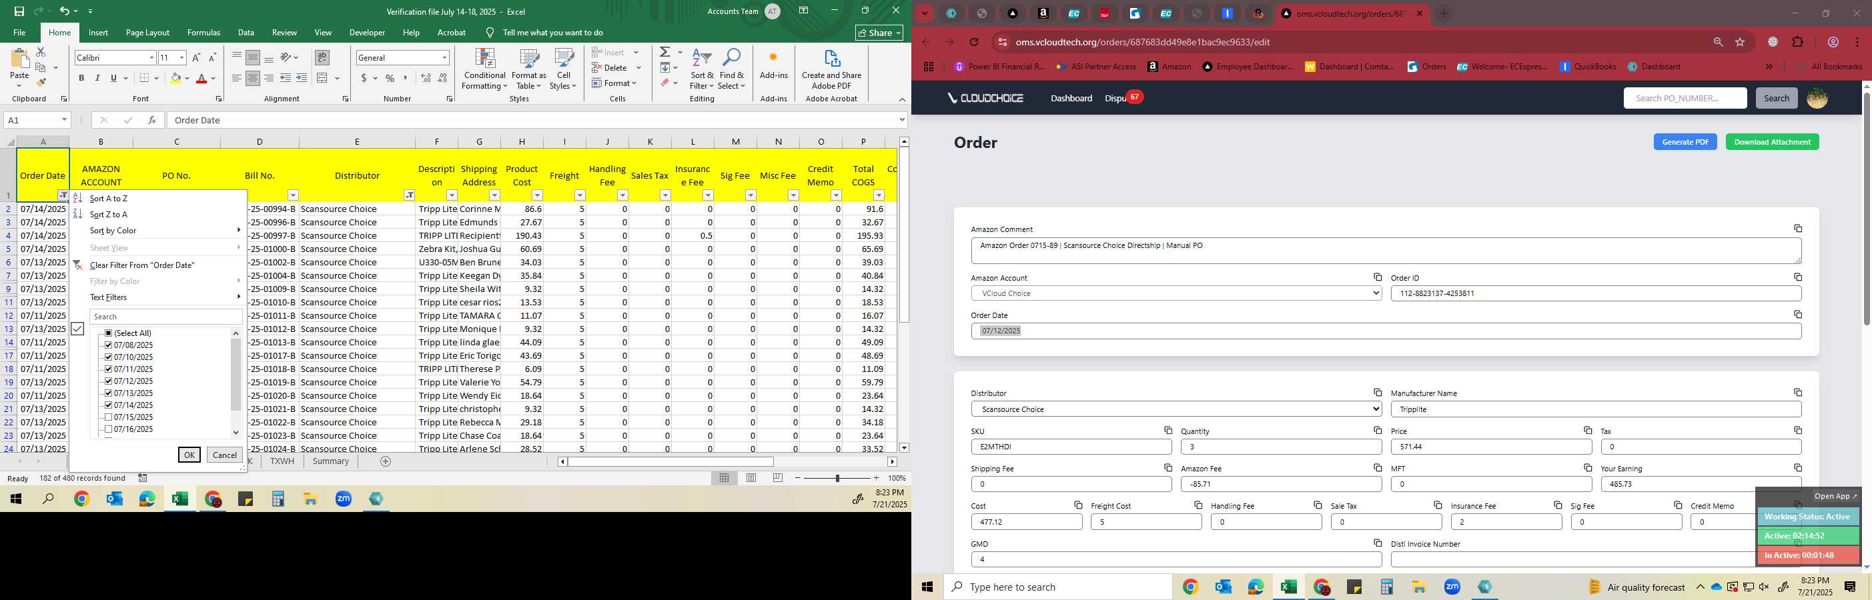
Task: Click the Save icon in Excel title bar
Action: tap(19, 11)
